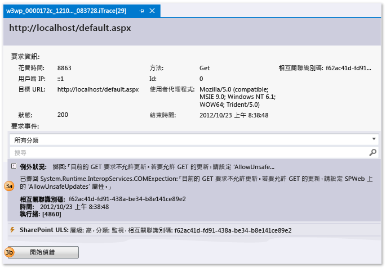Click the 要求事件 section label

pos(25,126)
